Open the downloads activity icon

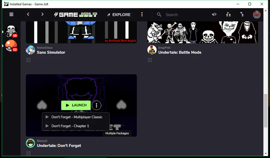pyautogui.click(x=242, y=14)
